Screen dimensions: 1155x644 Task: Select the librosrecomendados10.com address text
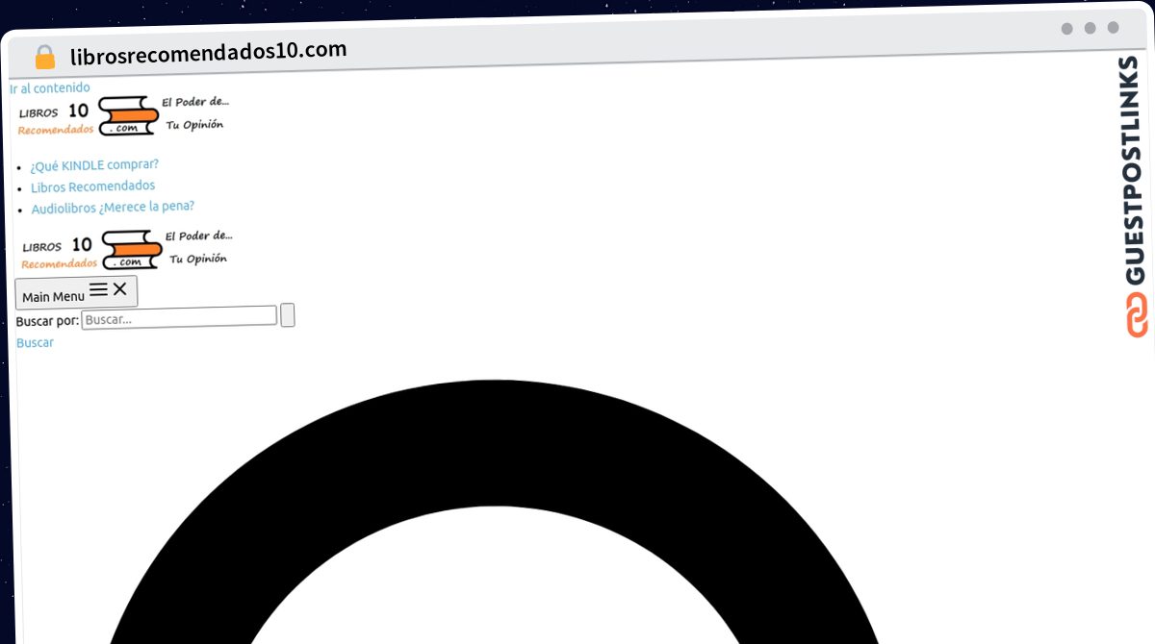tap(209, 51)
